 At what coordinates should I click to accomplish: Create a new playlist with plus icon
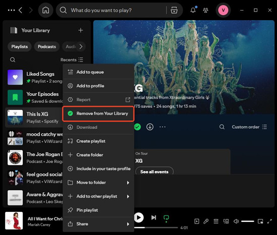point(81,30)
